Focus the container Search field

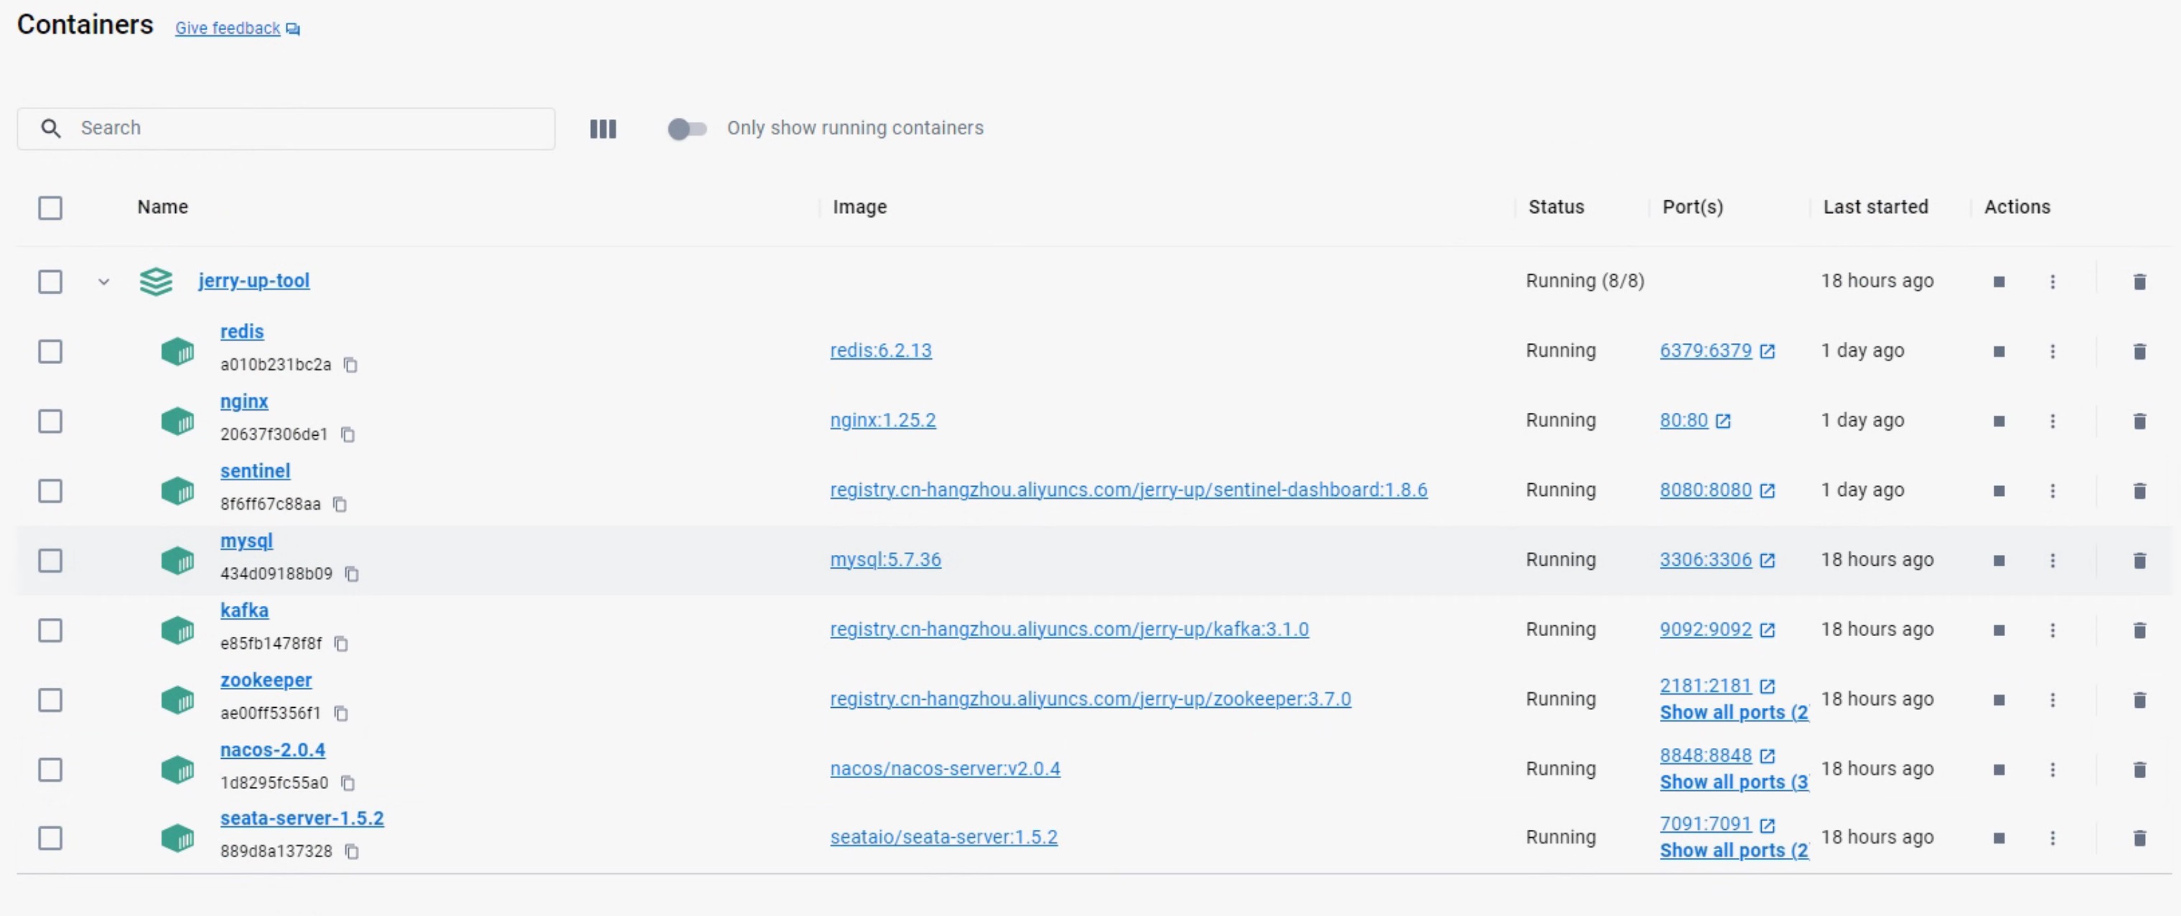pos(286,128)
